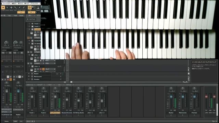Image resolution: width=219 pixels, height=123 pixels.
Task: Toggle the orange input echo button in inspector
Action: [x=11, y=80]
